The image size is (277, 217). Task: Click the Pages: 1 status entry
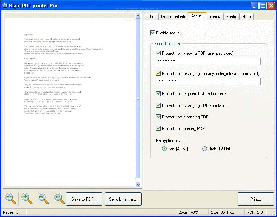11,212
